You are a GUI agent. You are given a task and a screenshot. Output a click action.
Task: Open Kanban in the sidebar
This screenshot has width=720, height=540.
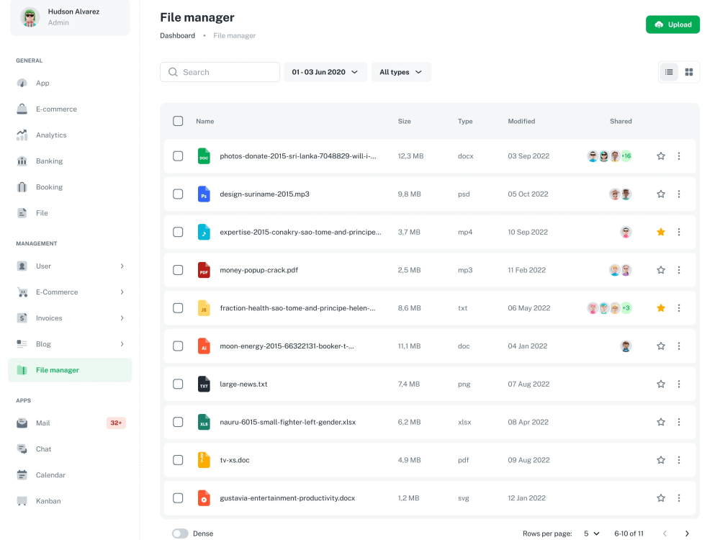pyautogui.click(x=70, y=501)
